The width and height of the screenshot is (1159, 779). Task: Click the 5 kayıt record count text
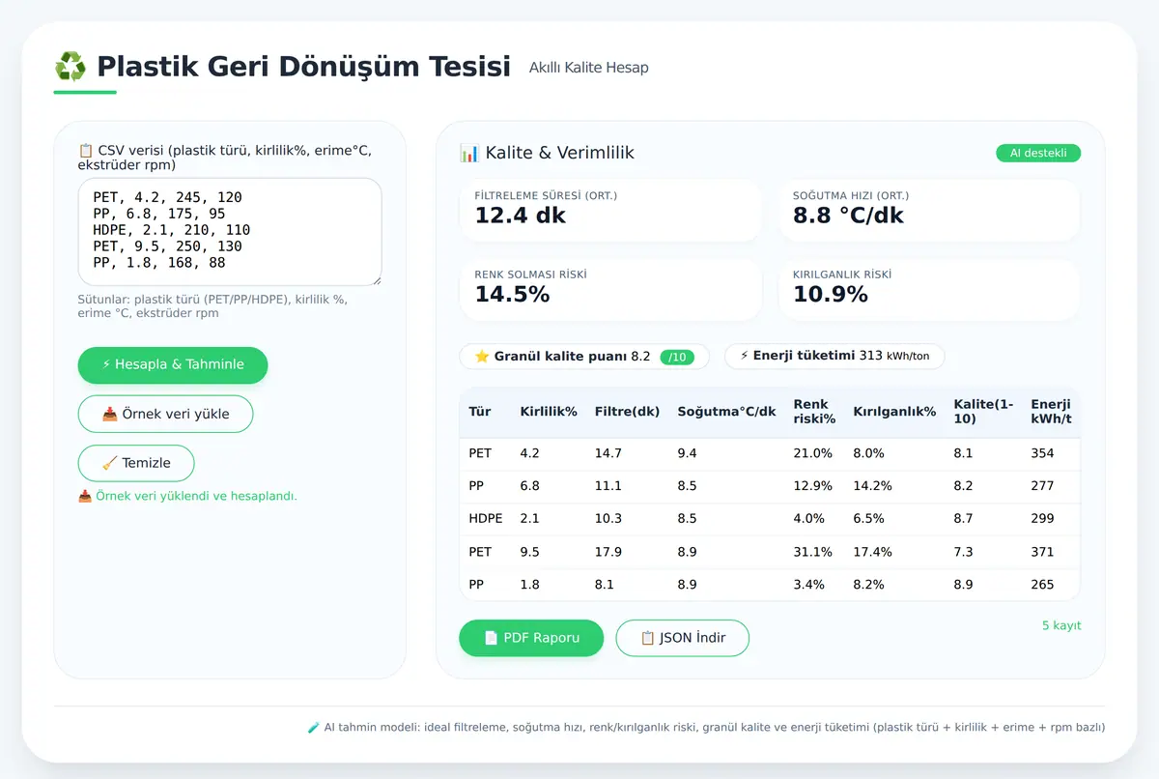(1061, 625)
